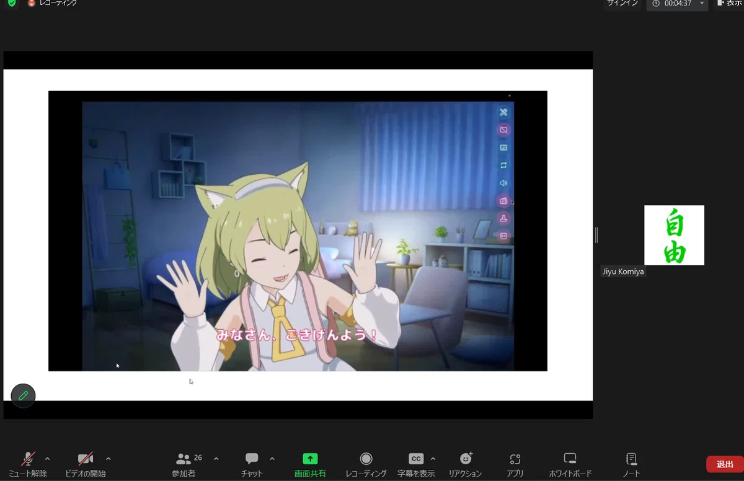The image size is (744, 481).
Task: Expand the chat options arrow
Action: (272, 459)
